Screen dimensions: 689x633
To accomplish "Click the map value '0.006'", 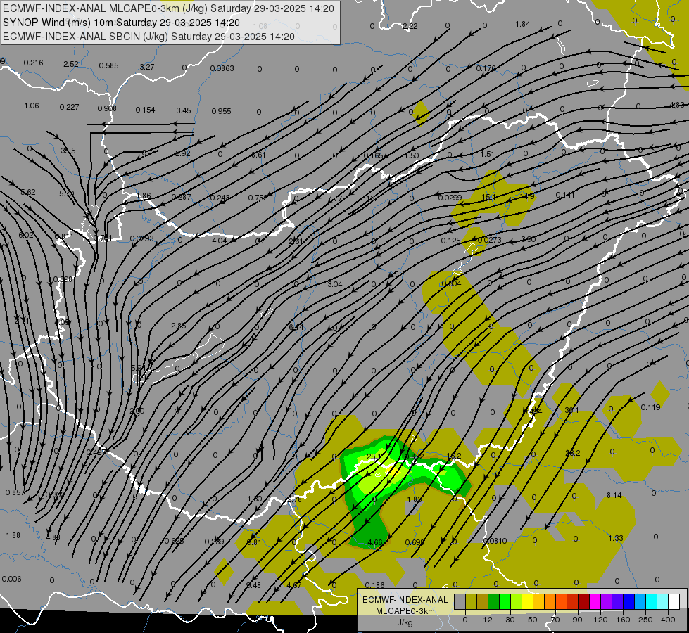I will pyautogui.click(x=11, y=579).
